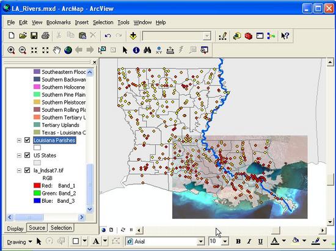Select the Pan hand tool

click(57, 50)
